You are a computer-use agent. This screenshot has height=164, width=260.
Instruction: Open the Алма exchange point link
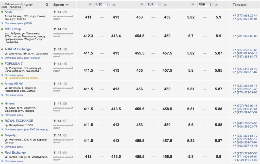8,12
